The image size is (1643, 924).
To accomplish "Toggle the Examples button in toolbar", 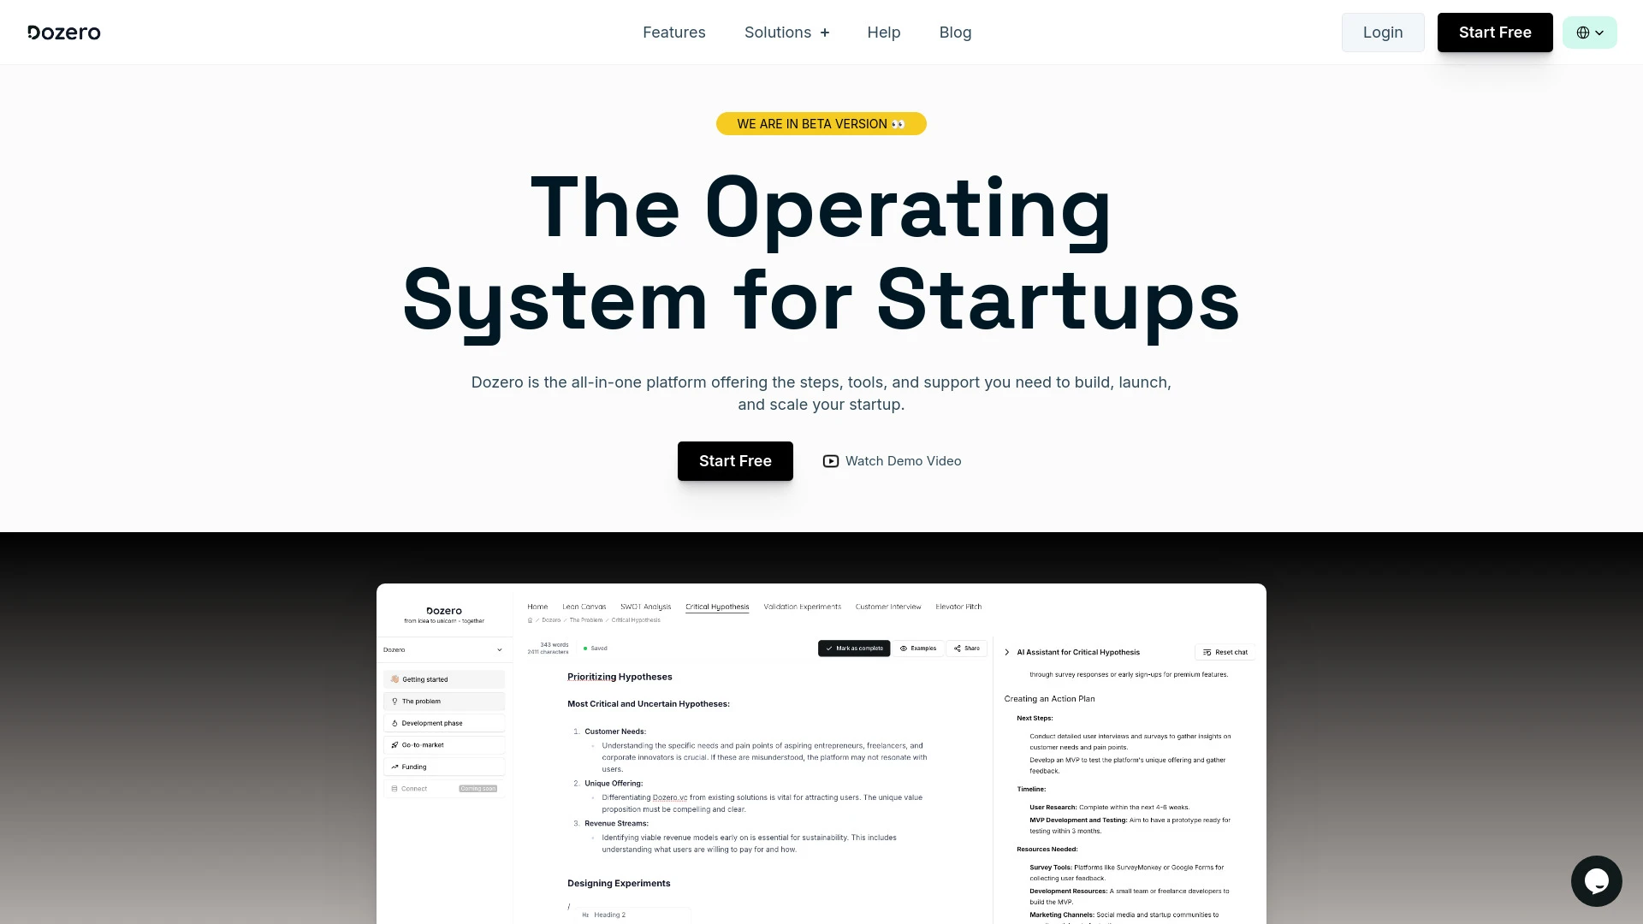I will tap(921, 648).
